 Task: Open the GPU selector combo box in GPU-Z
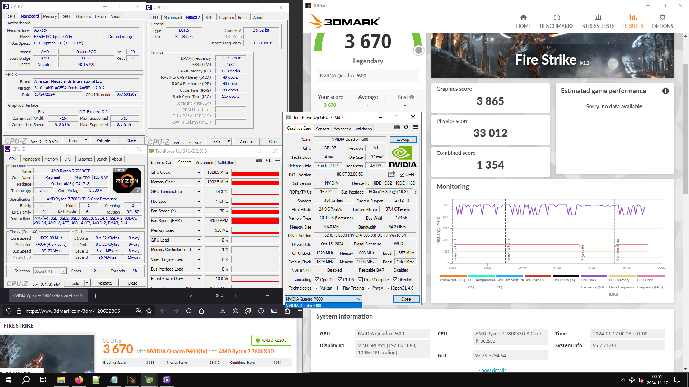(323, 299)
